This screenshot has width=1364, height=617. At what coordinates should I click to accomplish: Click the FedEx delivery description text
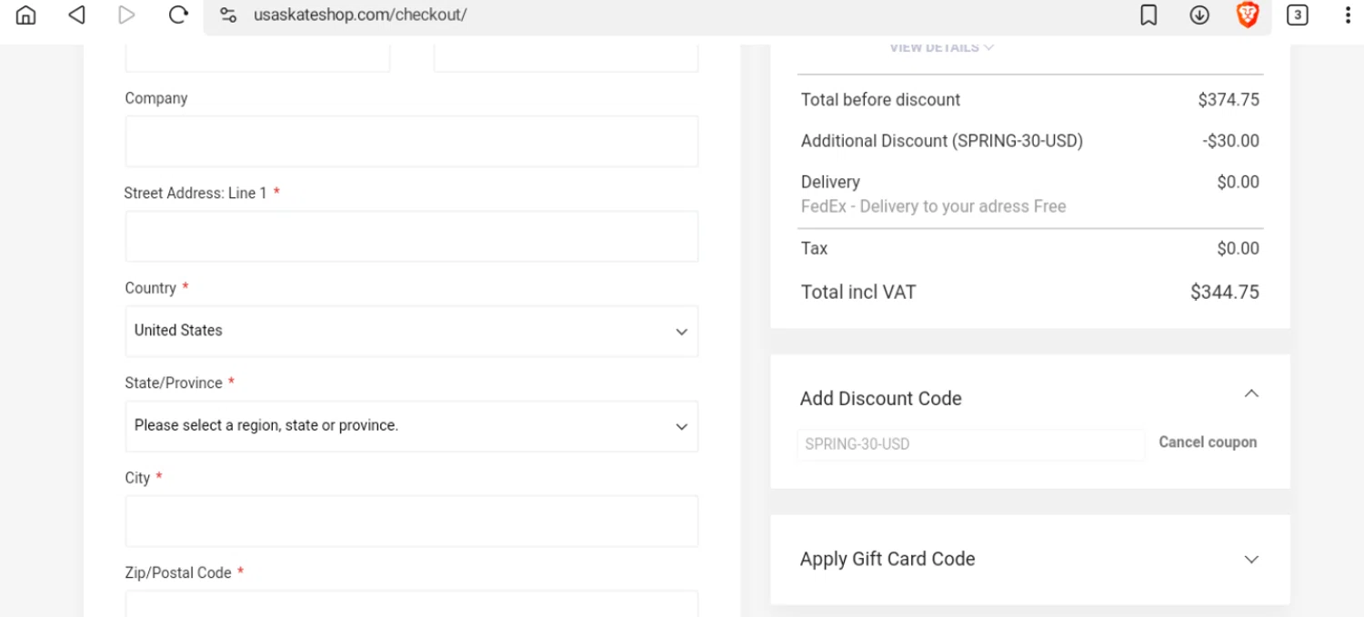point(933,206)
